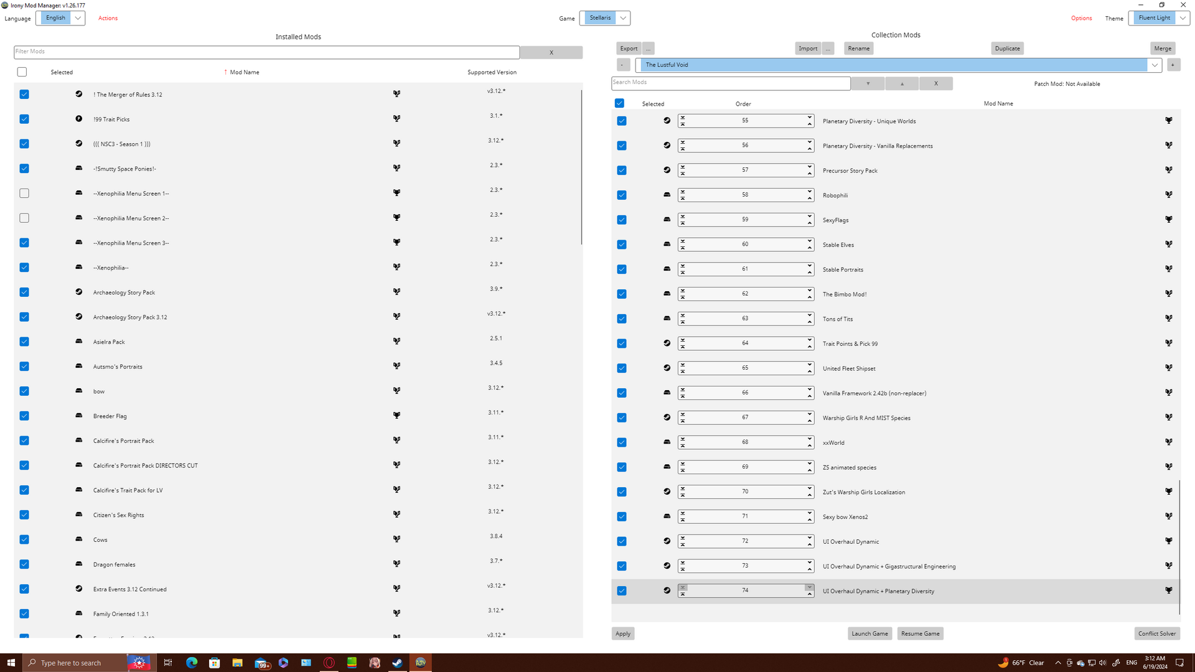The image size is (1195, 672).
Task: Click the Duplicate collection button
Action: coord(1007,49)
